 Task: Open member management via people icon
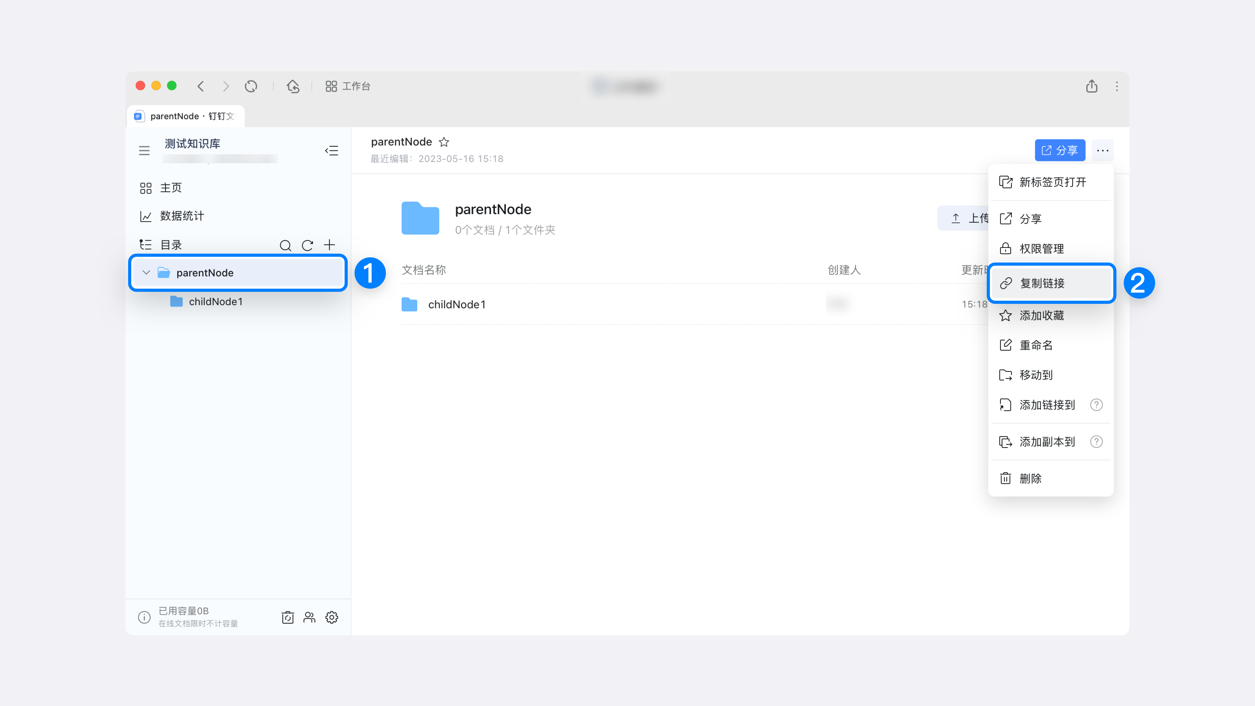310,617
